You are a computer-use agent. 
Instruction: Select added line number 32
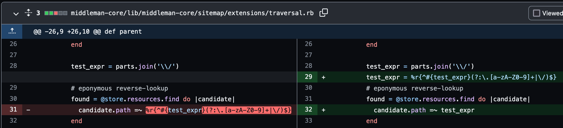[x=308, y=109]
